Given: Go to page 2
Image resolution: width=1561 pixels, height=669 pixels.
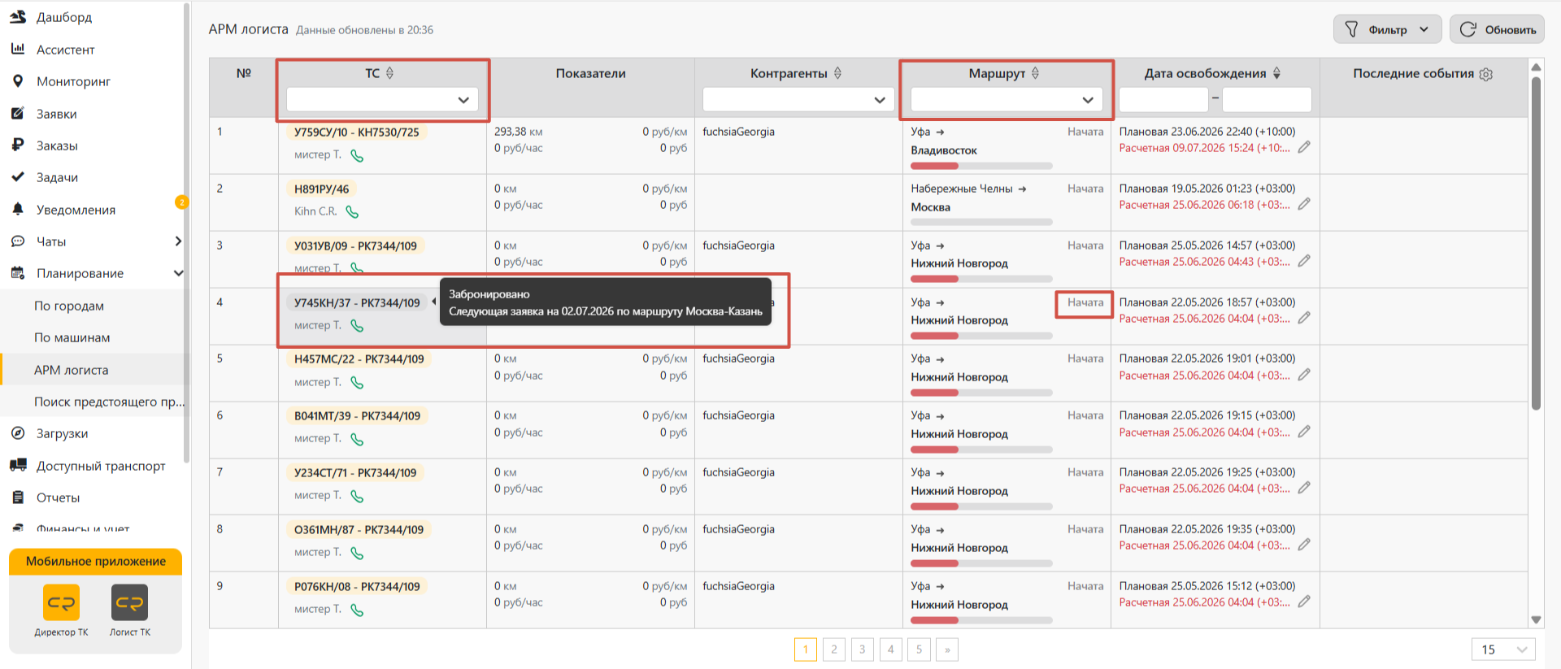Looking at the screenshot, I should point(834,649).
